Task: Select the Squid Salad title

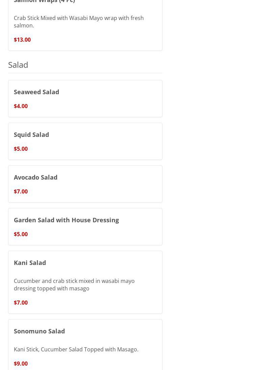Action: click(31, 135)
